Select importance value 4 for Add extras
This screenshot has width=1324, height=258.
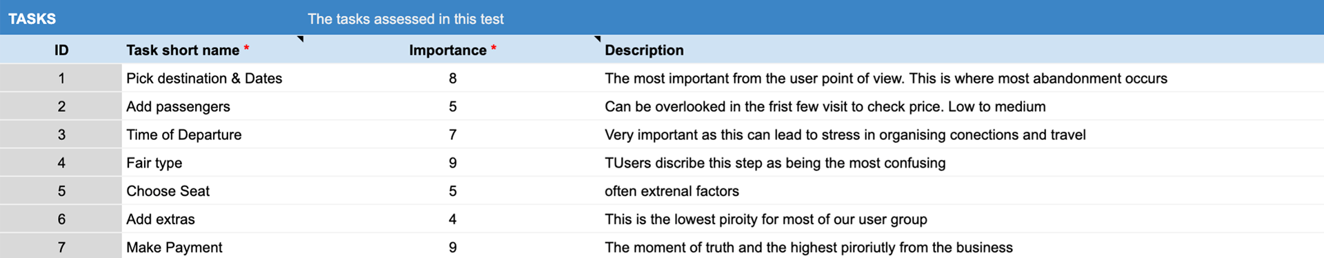pos(452,219)
